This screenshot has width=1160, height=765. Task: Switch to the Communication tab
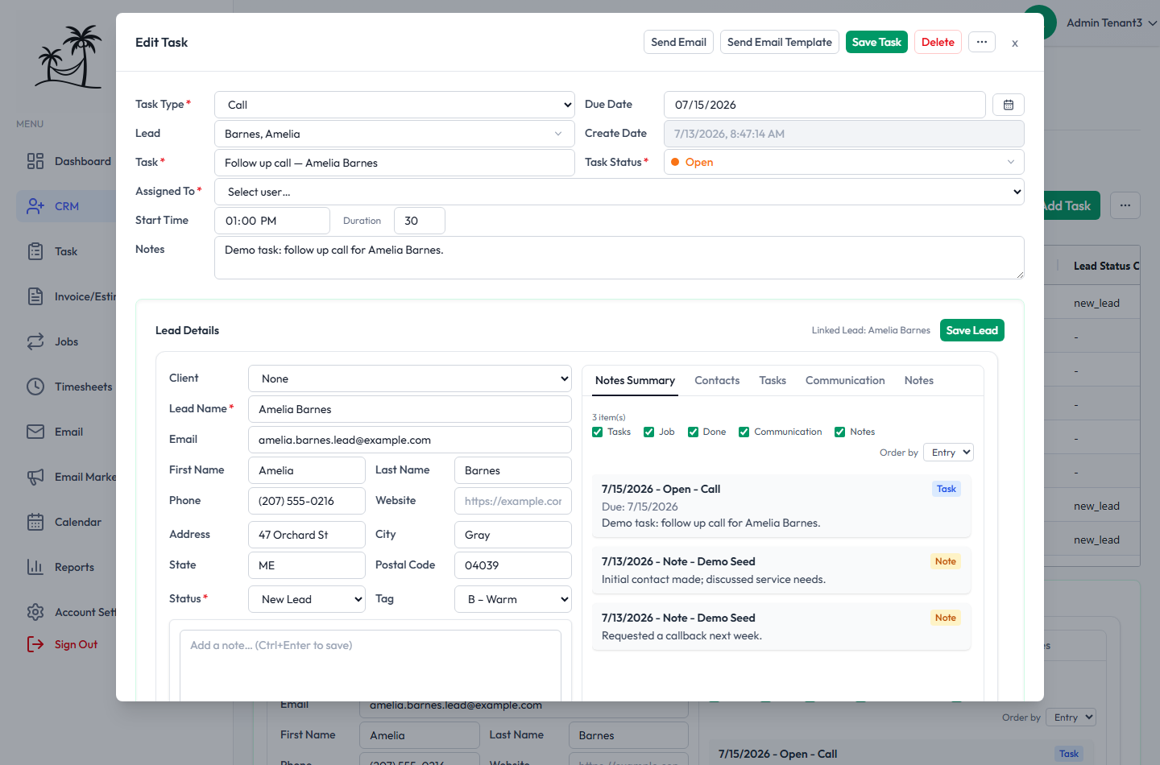point(845,380)
